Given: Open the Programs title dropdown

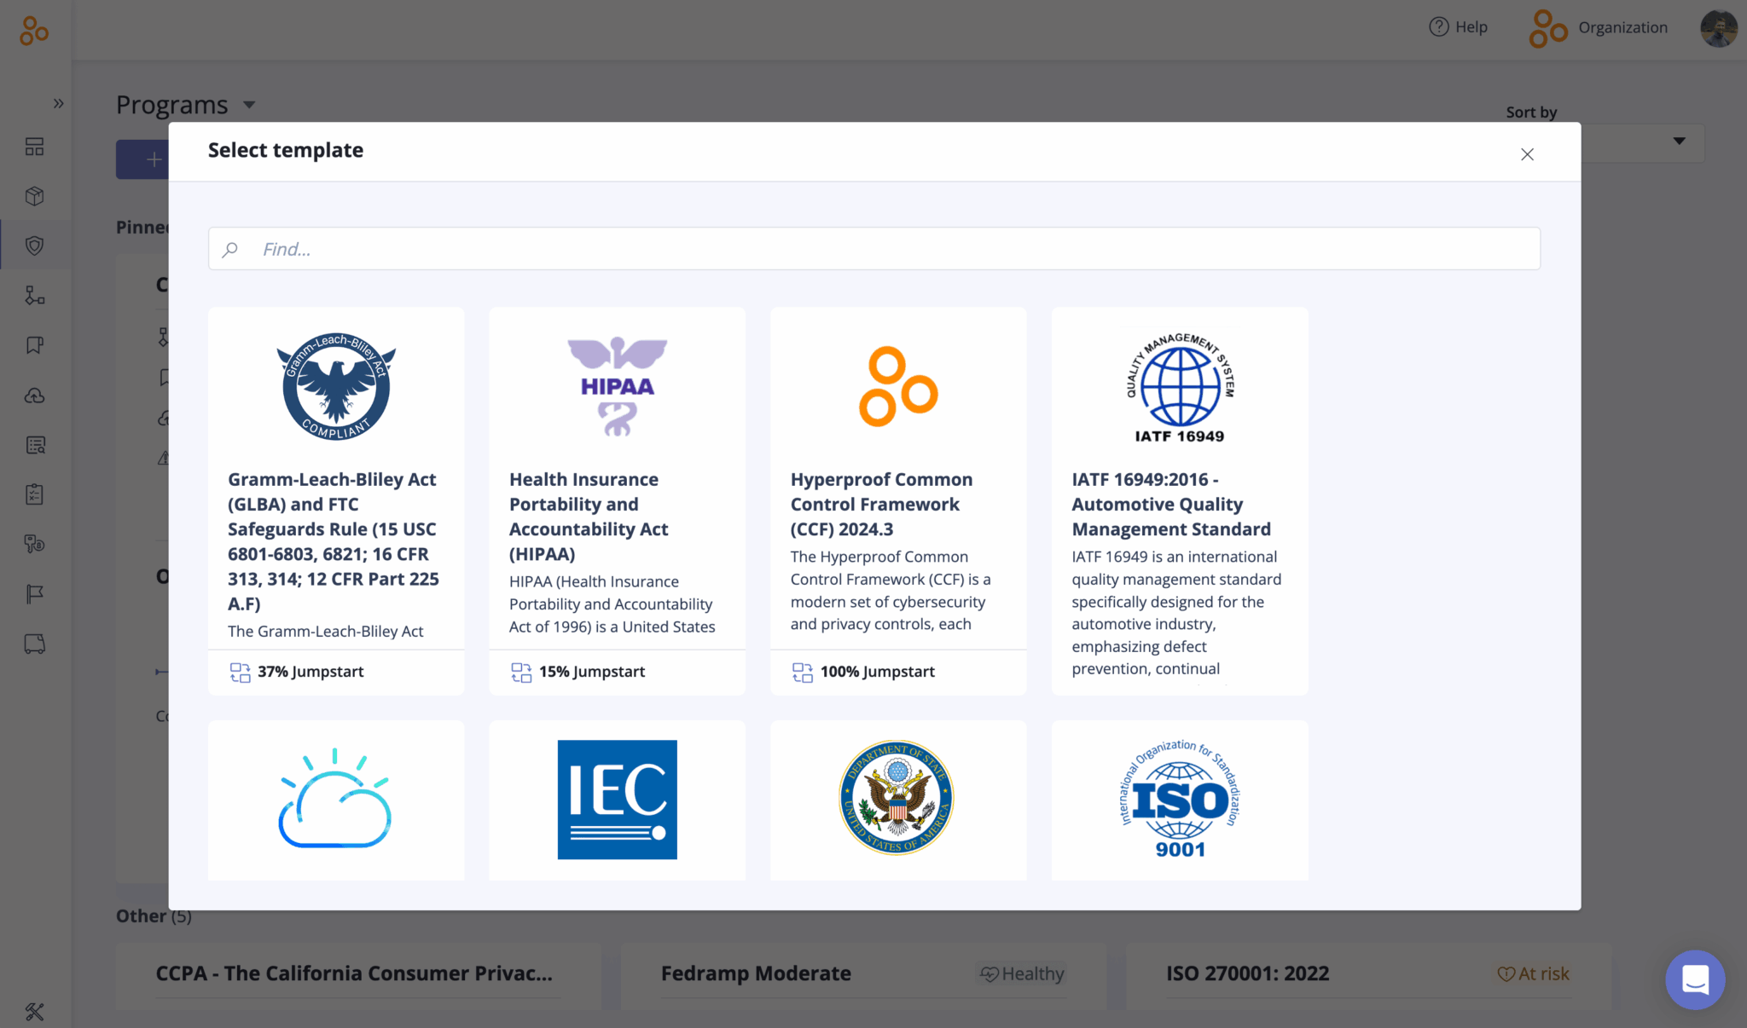Looking at the screenshot, I should [x=249, y=105].
